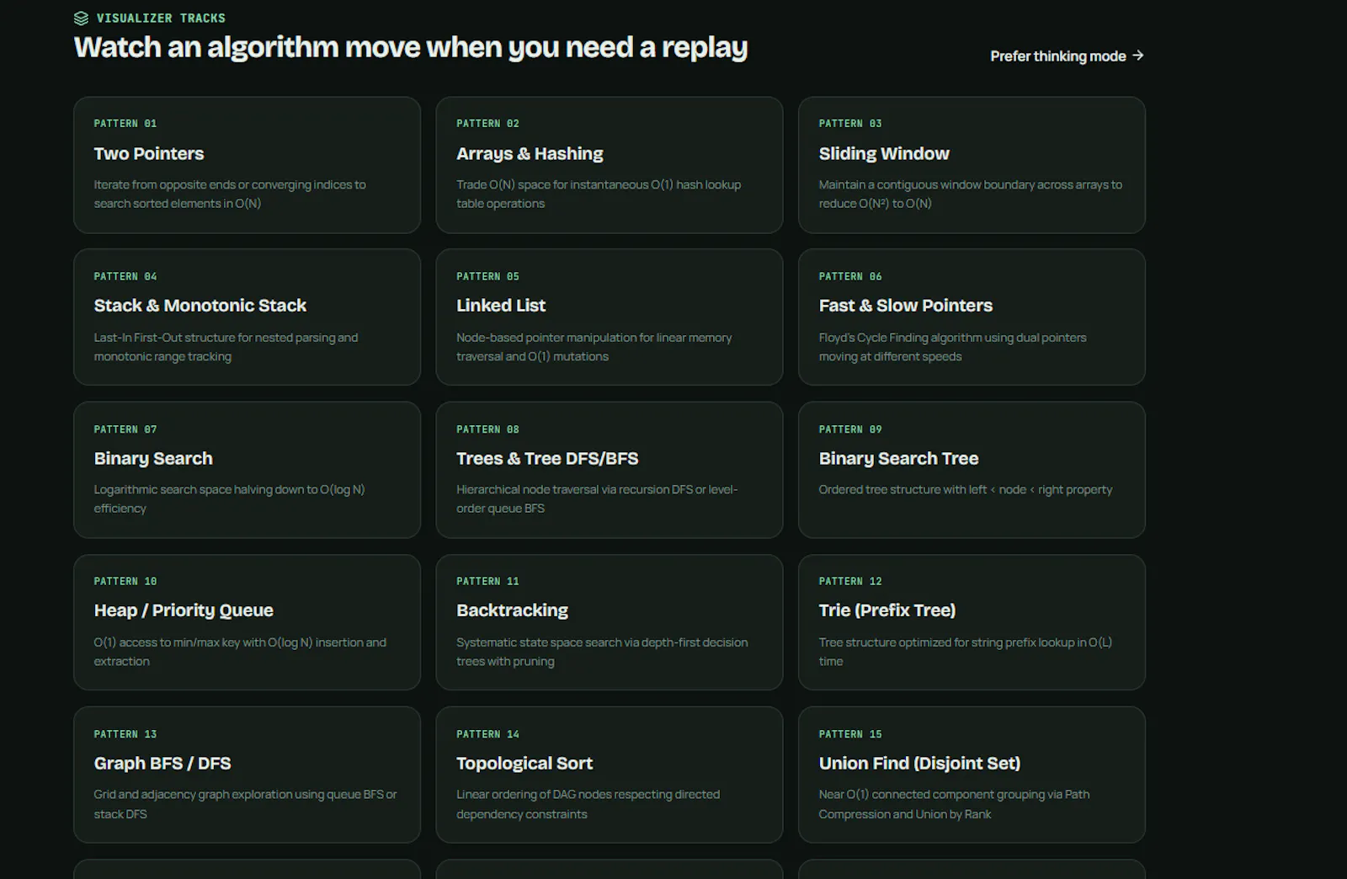This screenshot has height=879, width=1347.
Task: Click the 'PATTERN 07' label
Action: click(x=125, y=429)
